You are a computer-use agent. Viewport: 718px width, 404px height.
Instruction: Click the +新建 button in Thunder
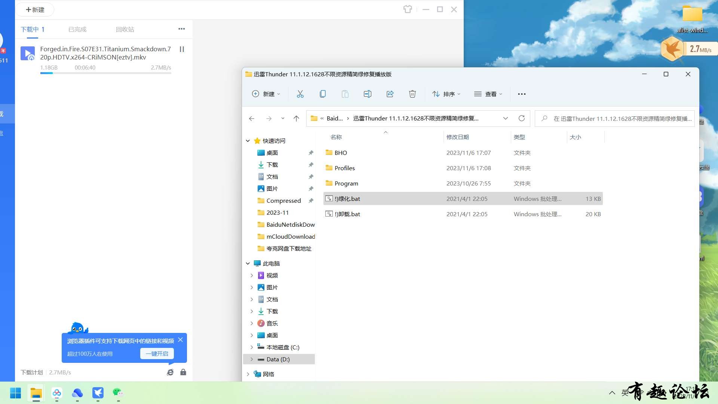[x=35, y=10]
